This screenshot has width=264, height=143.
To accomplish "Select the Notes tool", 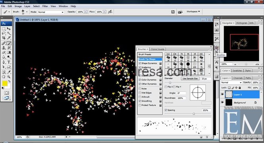I will tap(4, 72).
